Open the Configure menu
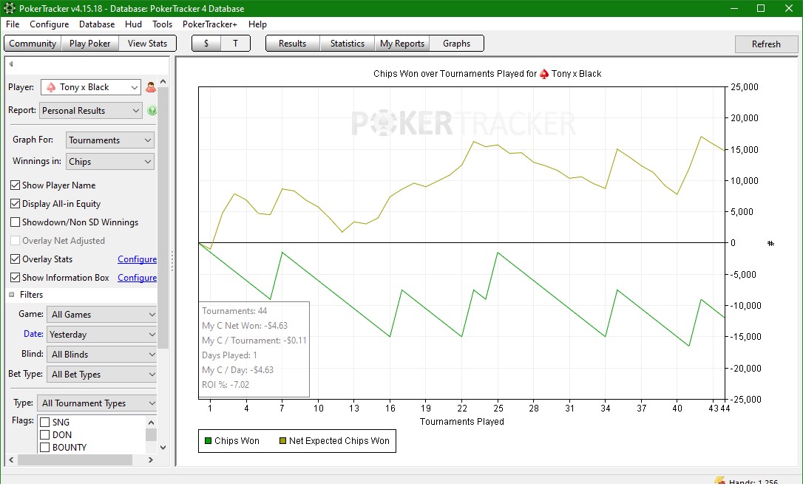 (49, 24)
